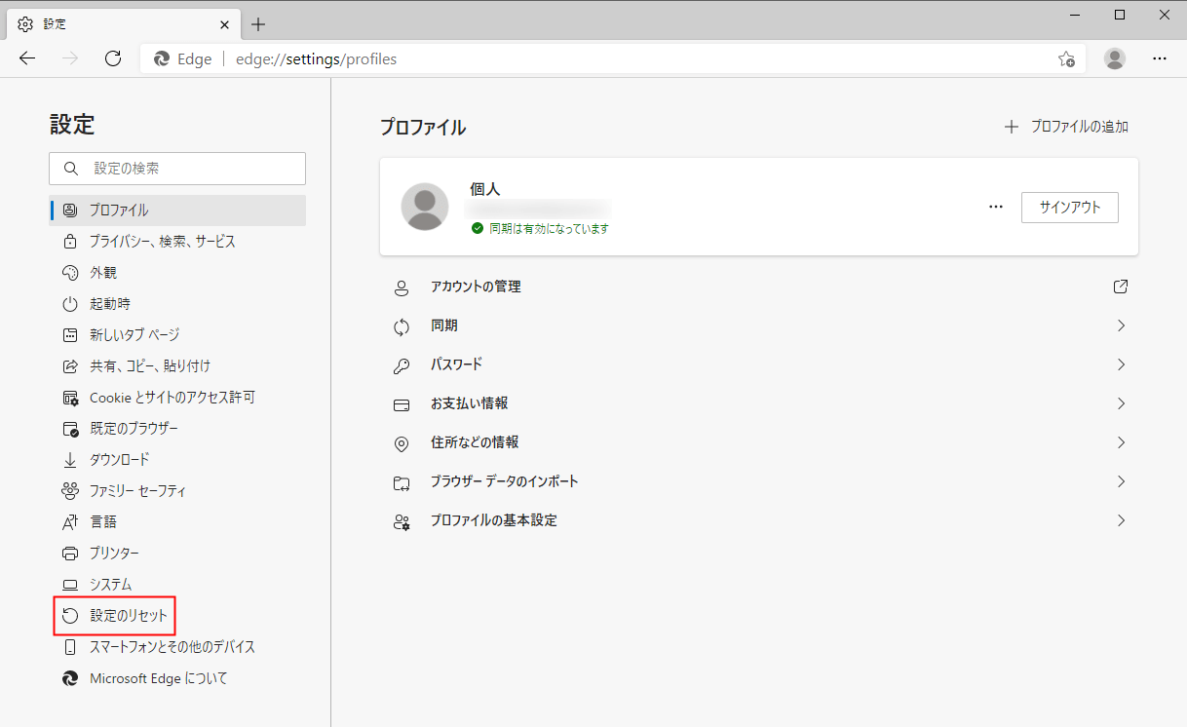Open a new tab with the plus button
This screenshot has height=727, width=1187.
pos(258,24)
